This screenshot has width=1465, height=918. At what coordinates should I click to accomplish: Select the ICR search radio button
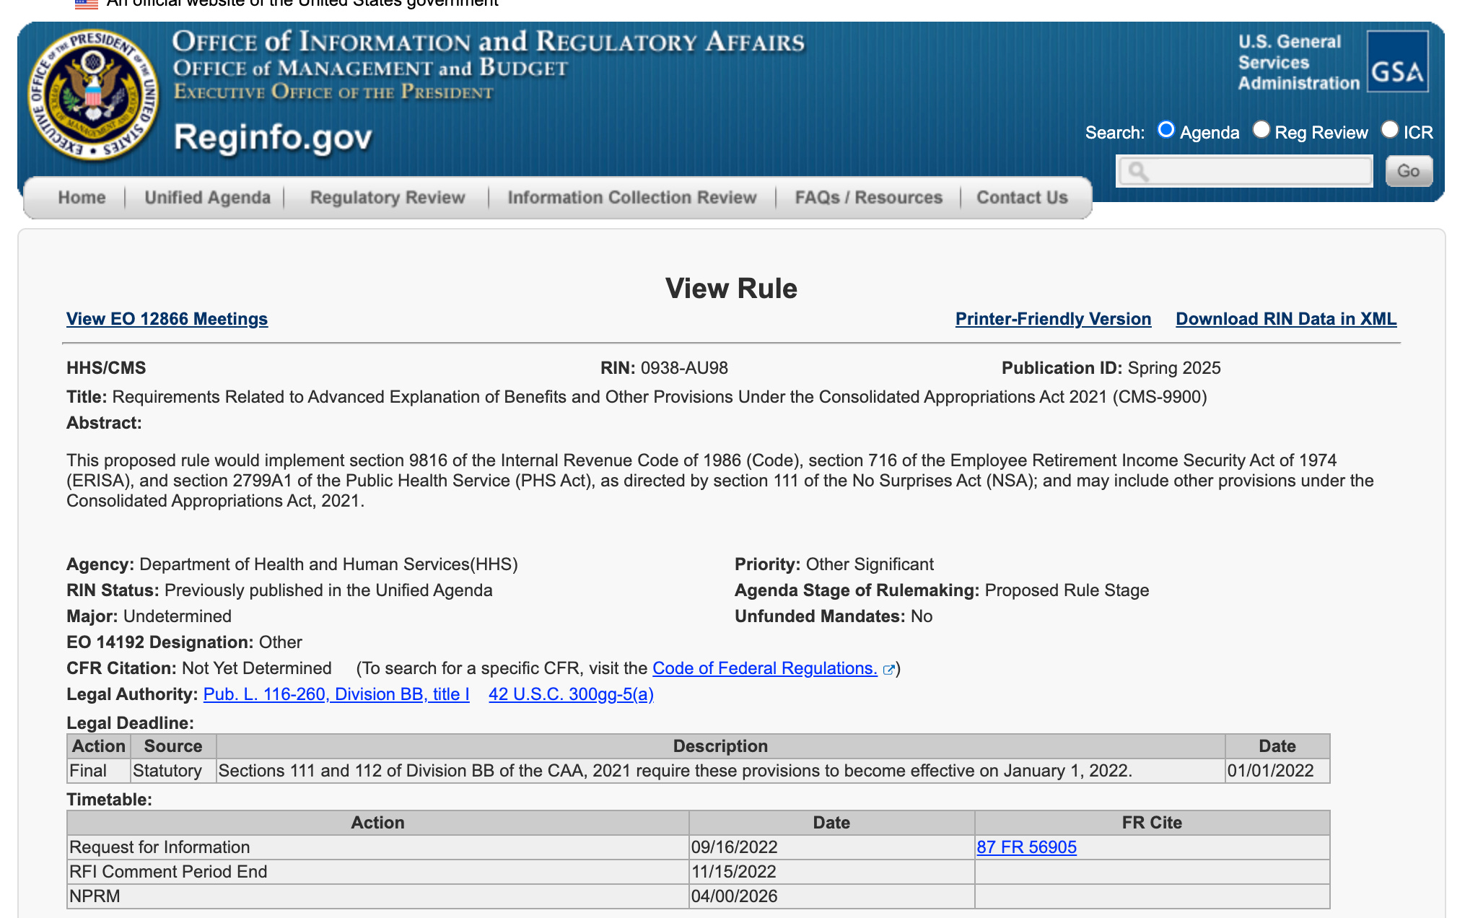[1389, 130]
